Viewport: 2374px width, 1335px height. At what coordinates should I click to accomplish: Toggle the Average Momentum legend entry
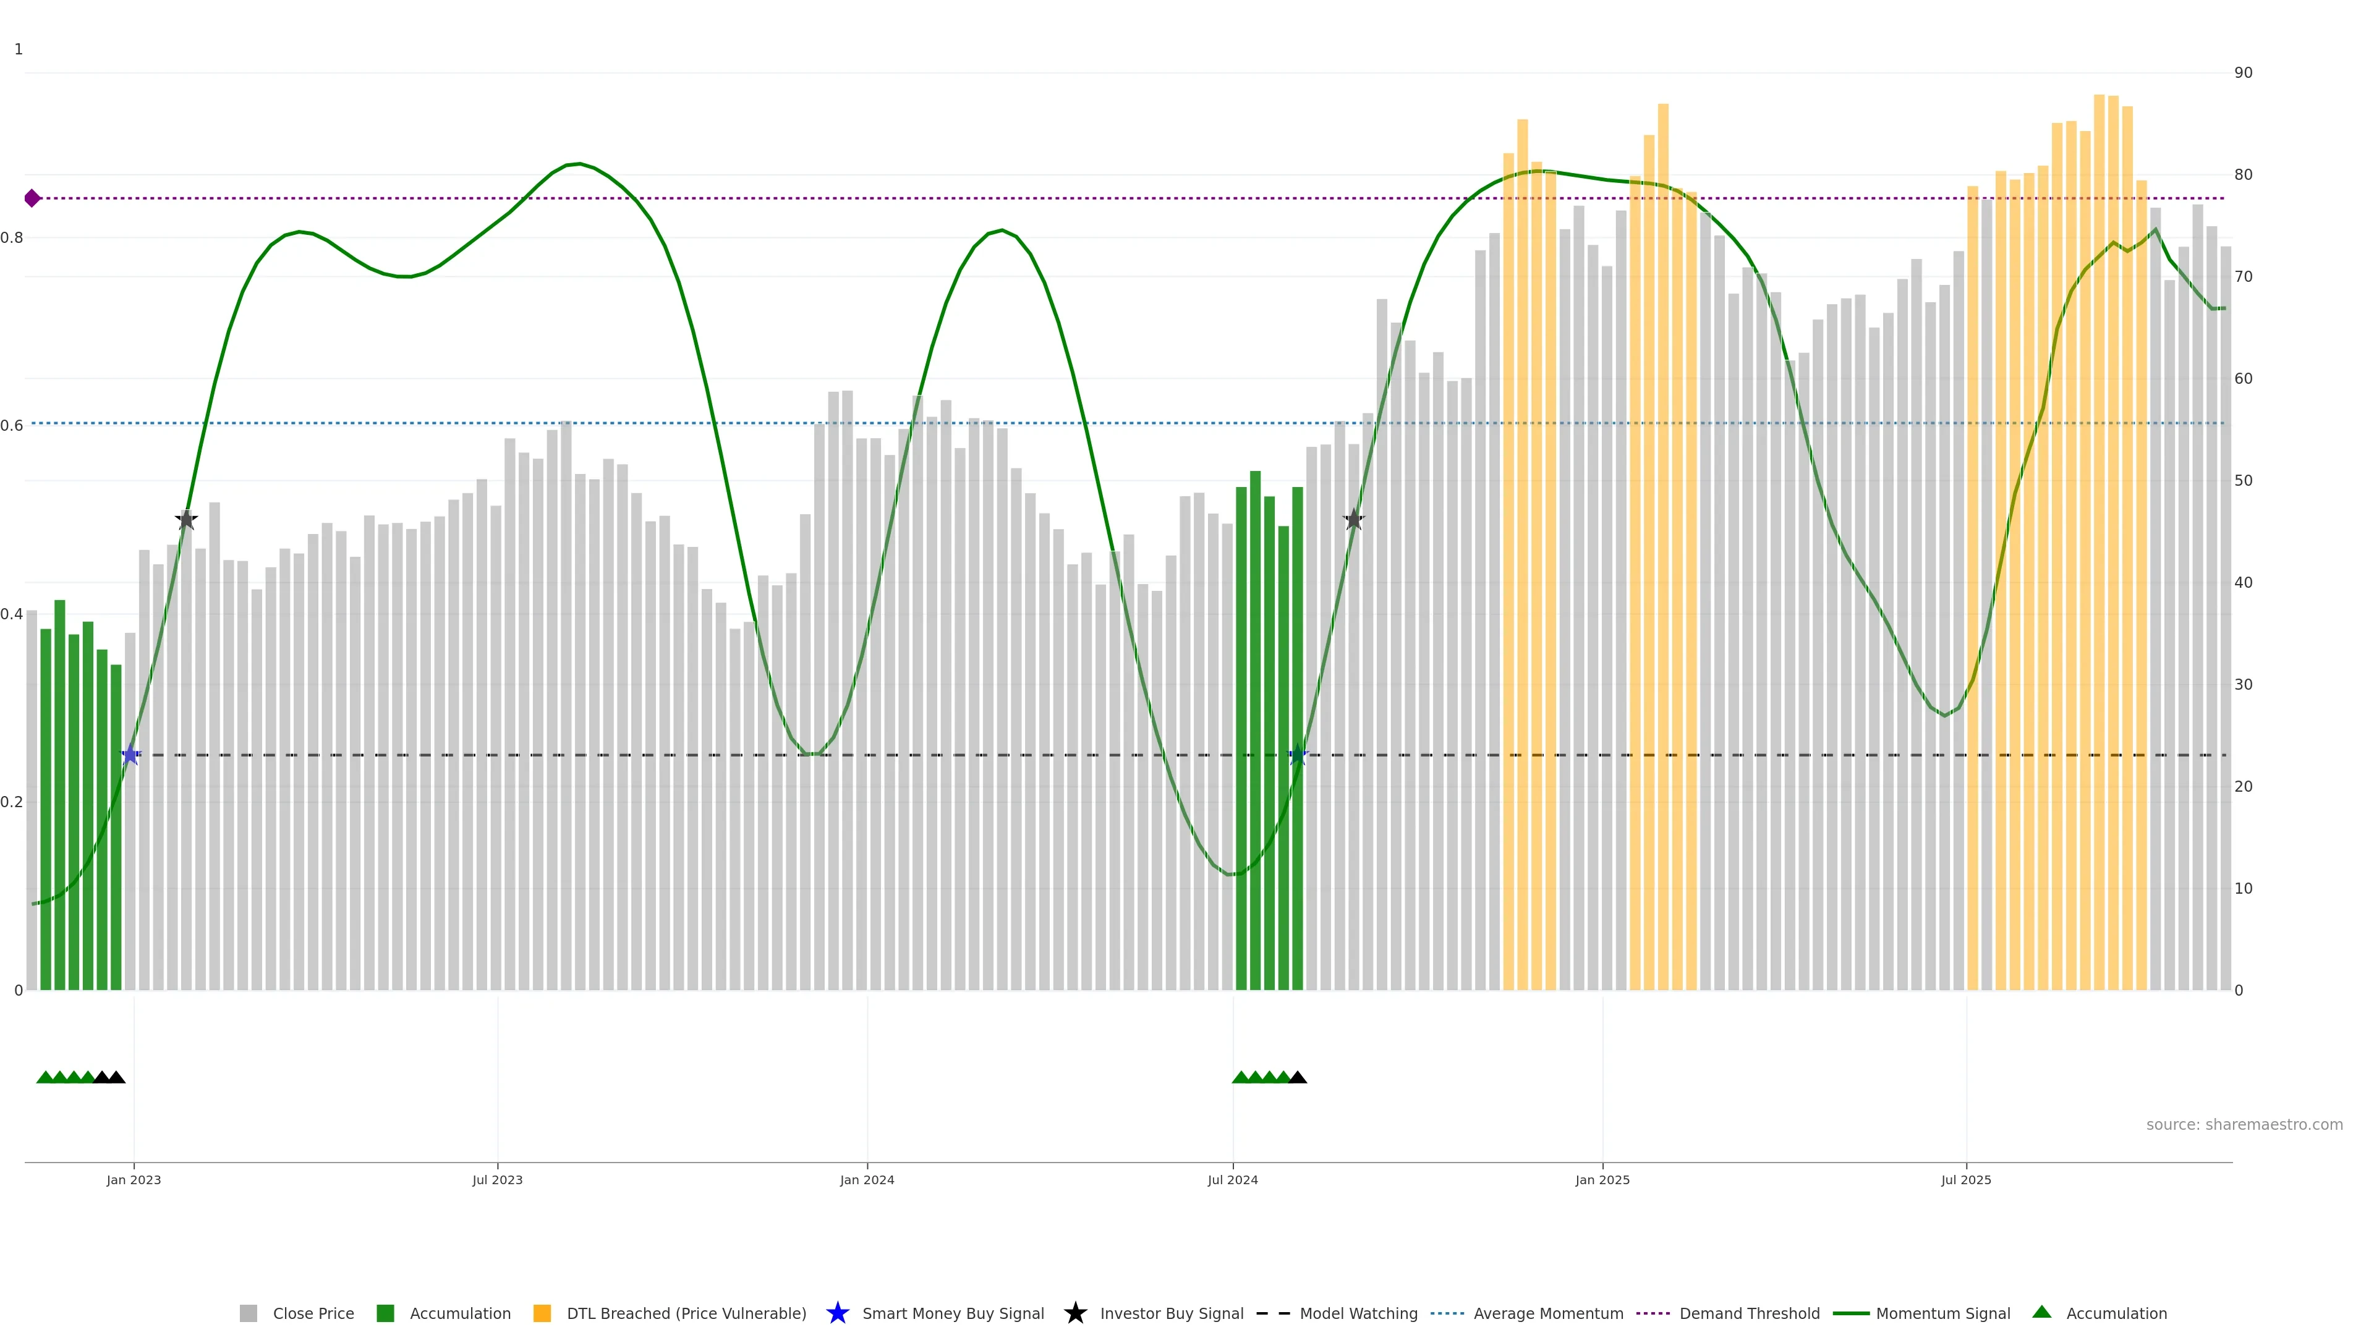point(1547,1314)
